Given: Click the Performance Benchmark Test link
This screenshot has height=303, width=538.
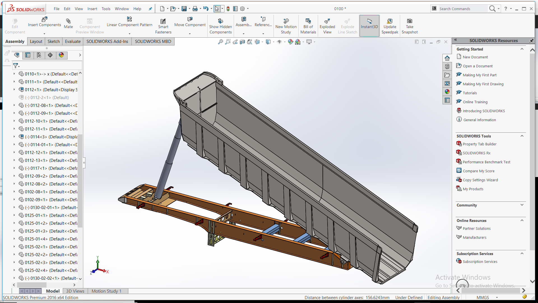Looking at the screenshot, I should tap(486, 162).
